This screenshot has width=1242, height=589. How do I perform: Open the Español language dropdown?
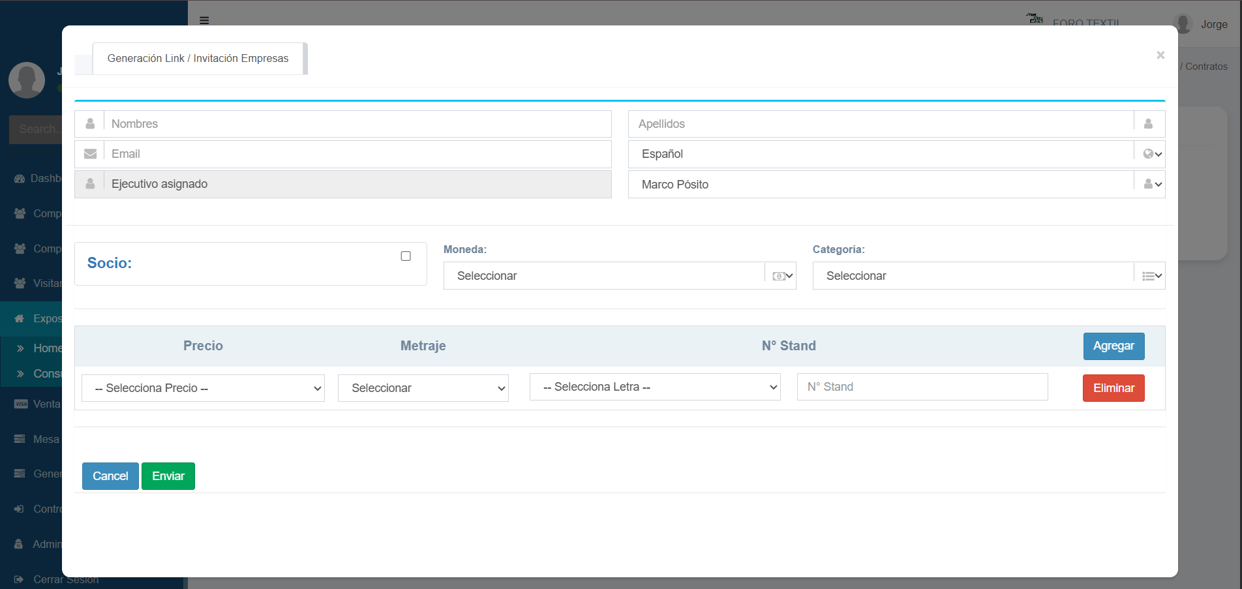coord(881,154)
